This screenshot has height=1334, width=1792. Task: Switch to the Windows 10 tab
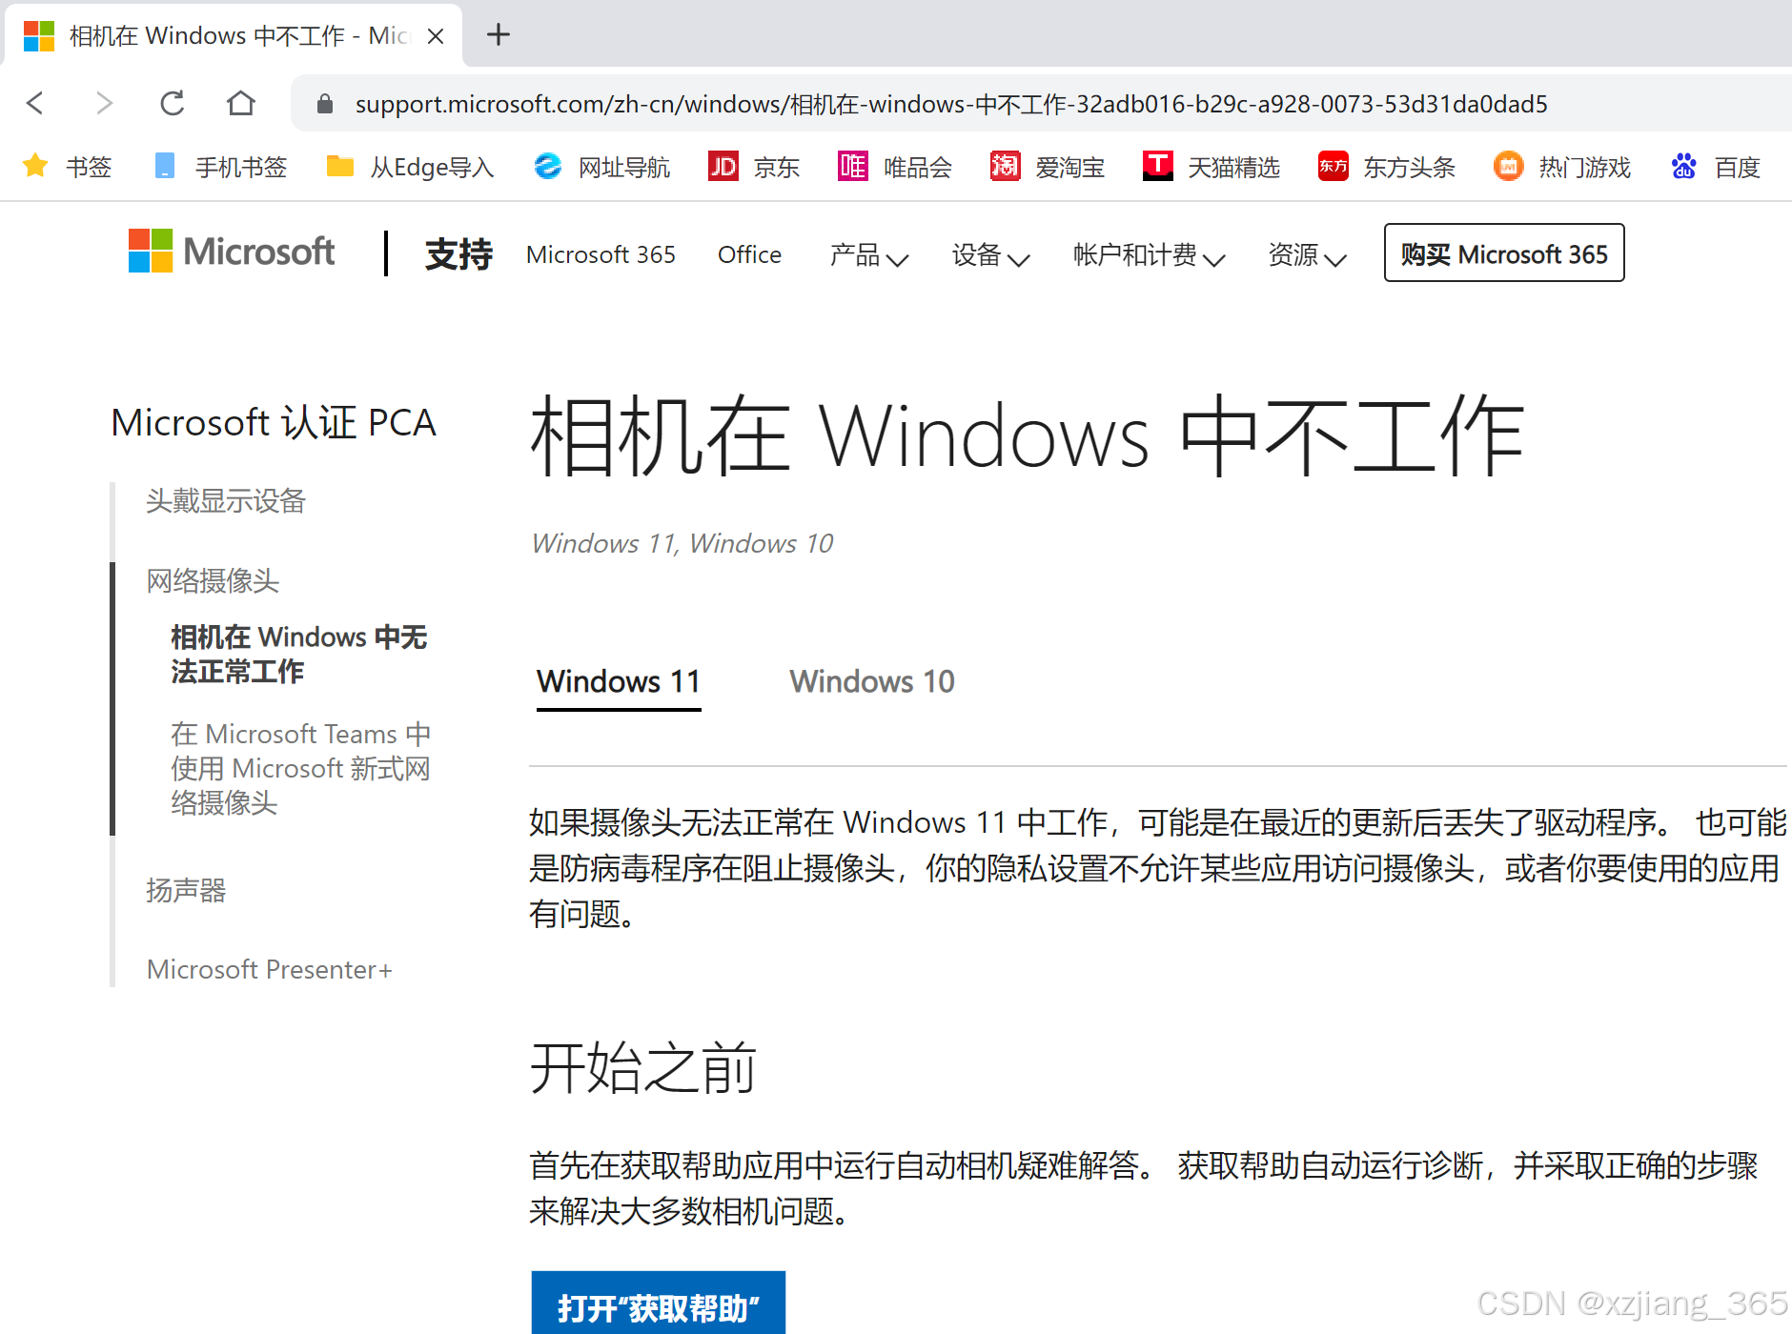click(871, 682)
